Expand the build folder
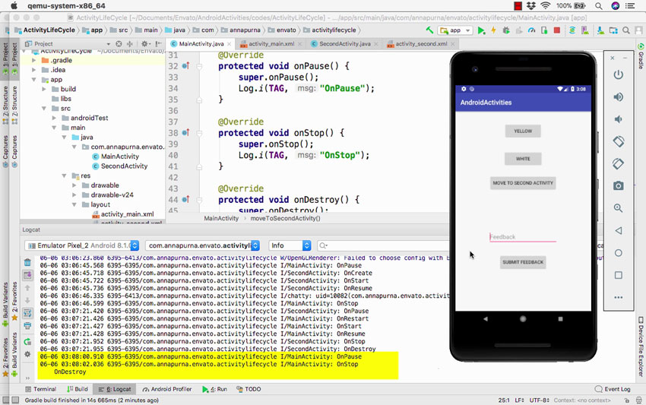The height and width of the screenshot is (405, 646). point(44,89)
